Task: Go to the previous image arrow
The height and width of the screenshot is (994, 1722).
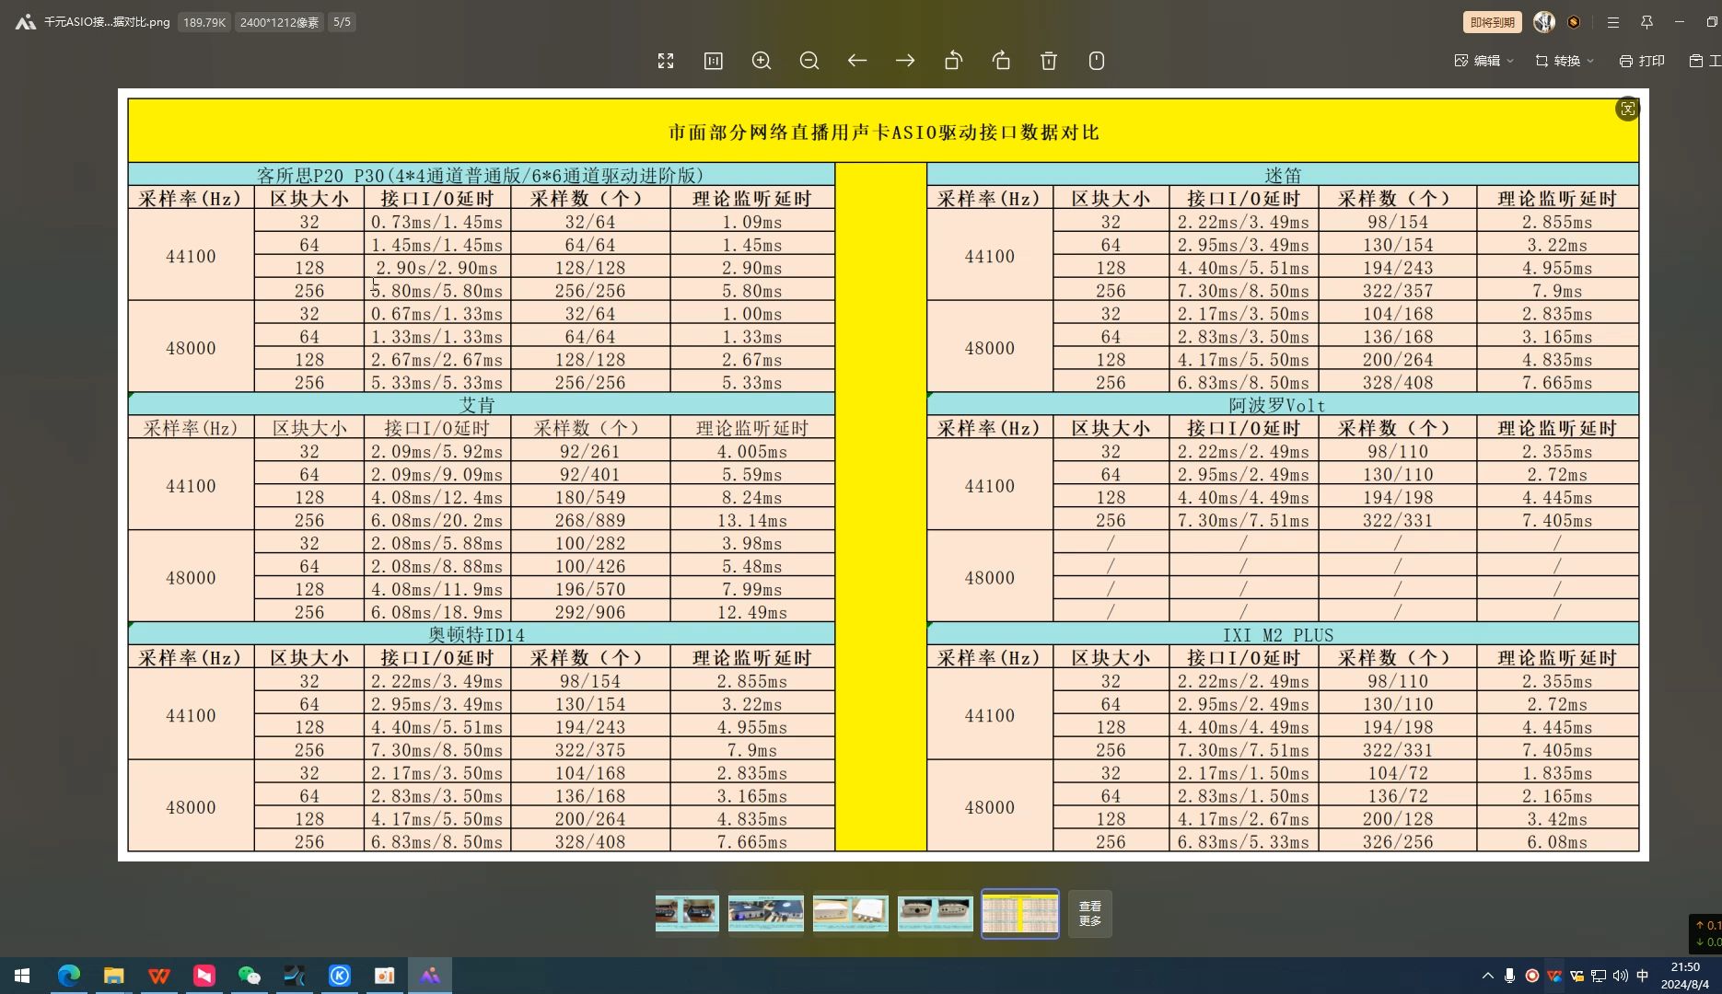Action: [x=857, y=61]
